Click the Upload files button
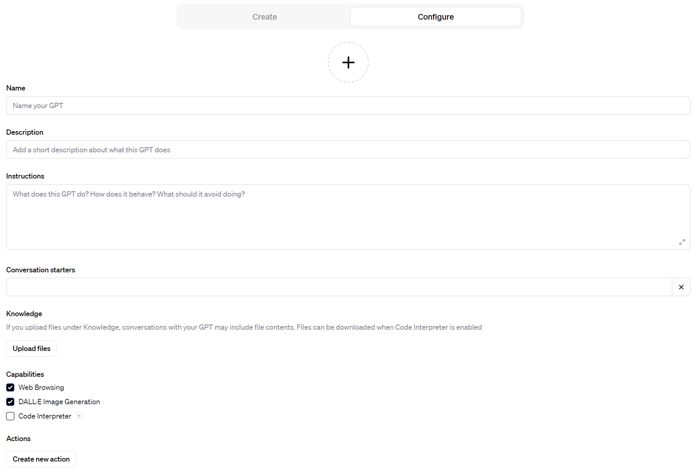 (x=32, y=349)
